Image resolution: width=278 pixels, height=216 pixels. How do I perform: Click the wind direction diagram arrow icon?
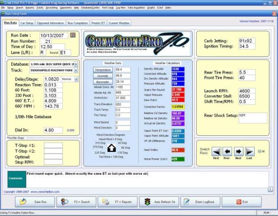112,148
